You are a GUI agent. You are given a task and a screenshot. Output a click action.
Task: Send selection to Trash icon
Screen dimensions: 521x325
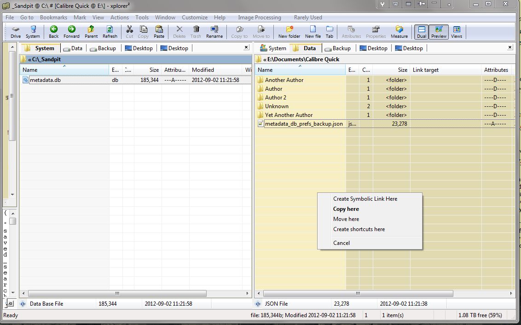point(196,32)
